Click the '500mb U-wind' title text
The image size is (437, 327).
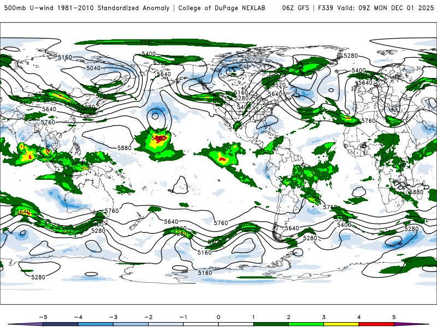28,8
